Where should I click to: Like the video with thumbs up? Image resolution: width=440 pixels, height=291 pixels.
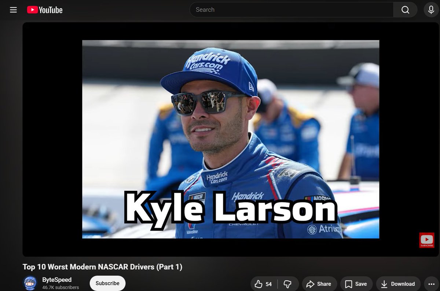264,284
